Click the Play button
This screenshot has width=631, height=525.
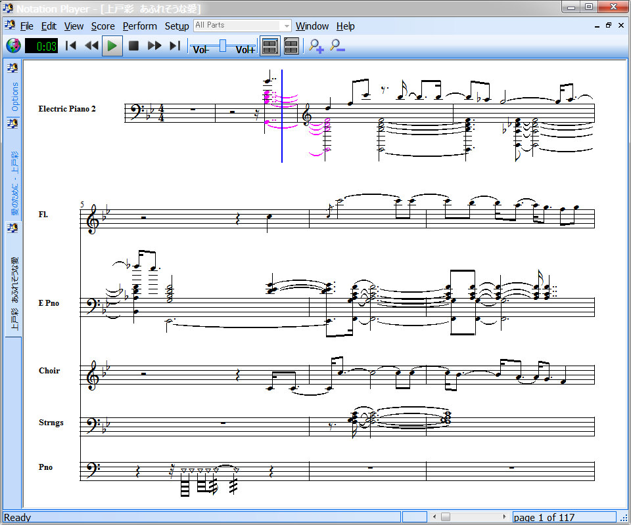pos(112,46)
